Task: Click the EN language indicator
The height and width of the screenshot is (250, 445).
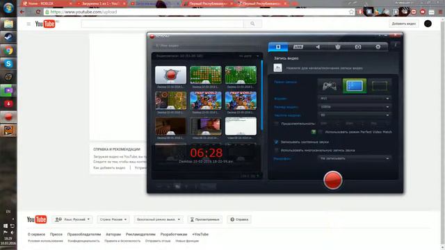Action: 8,212
